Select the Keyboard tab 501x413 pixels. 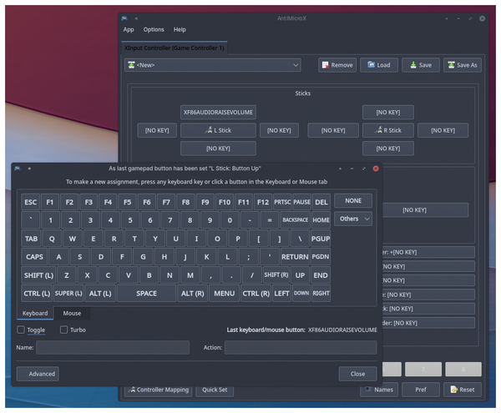(x=35, y=313)
